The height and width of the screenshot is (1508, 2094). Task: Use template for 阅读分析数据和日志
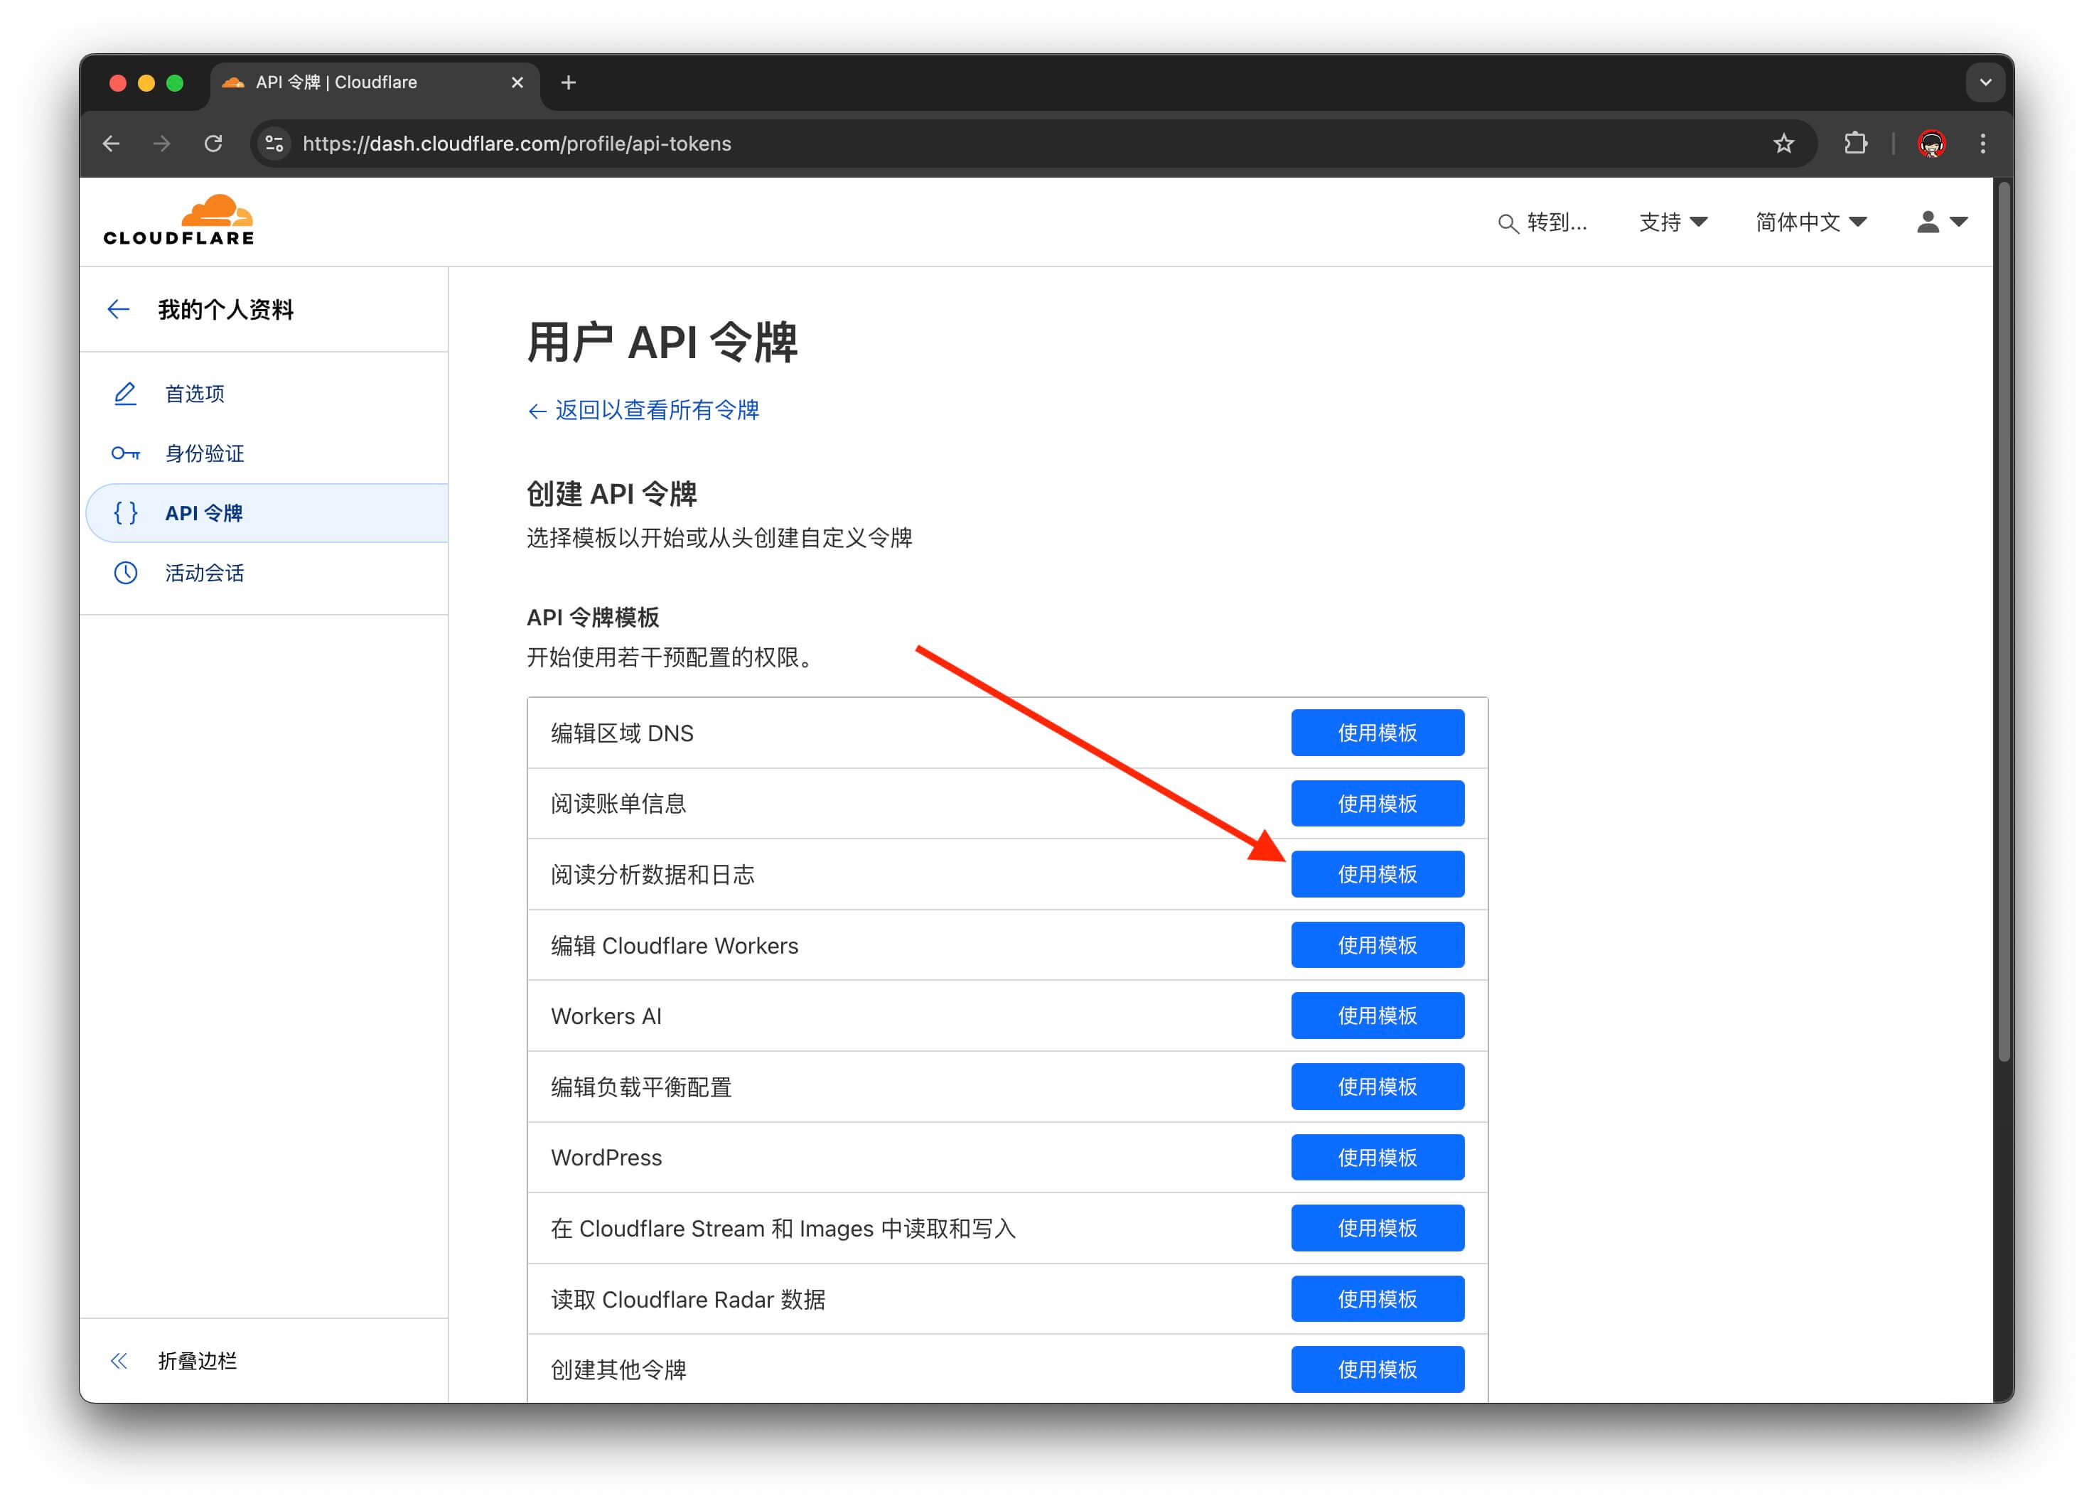(1378, 874)
